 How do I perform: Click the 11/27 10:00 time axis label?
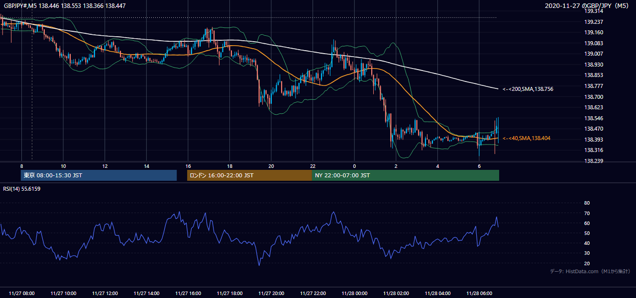[x=63, y=294]
